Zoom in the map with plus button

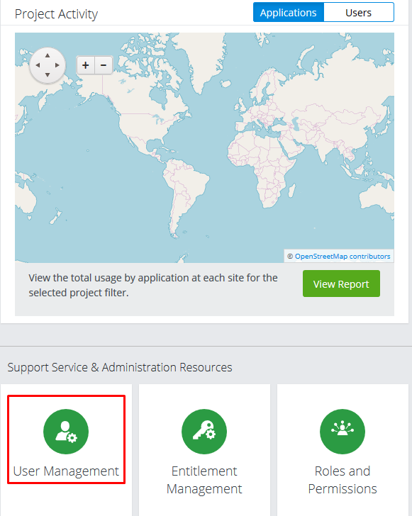[x=86, y=65]
